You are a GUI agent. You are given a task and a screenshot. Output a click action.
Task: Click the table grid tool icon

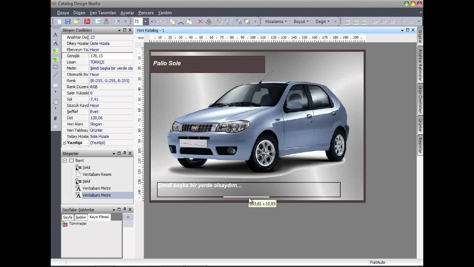click(56, 126)
